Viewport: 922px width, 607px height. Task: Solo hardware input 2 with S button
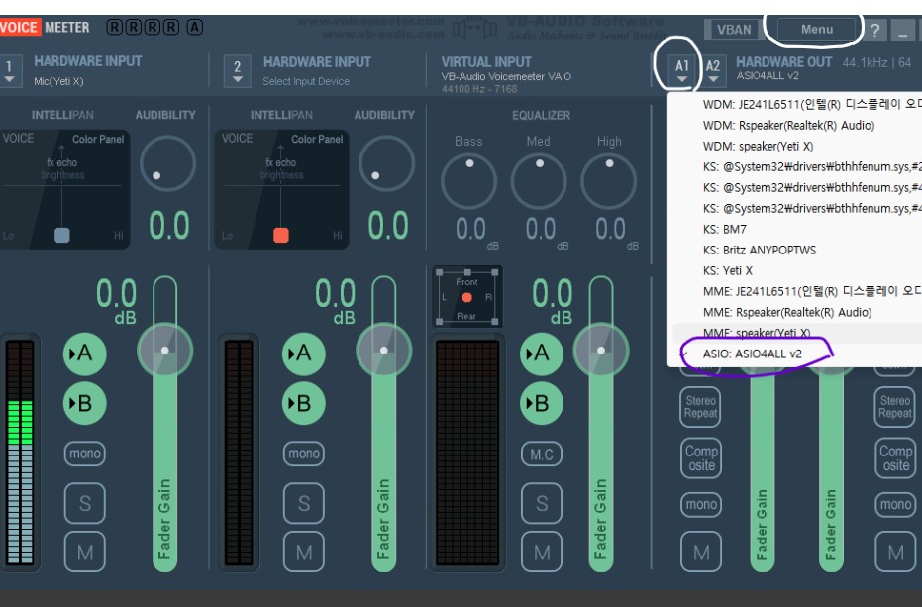click(x=303, y=503)
